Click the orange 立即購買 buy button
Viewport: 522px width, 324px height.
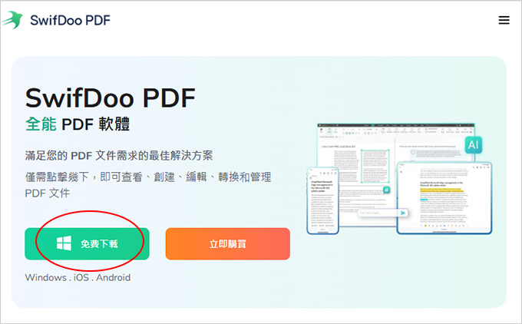(x=228, y=243)
